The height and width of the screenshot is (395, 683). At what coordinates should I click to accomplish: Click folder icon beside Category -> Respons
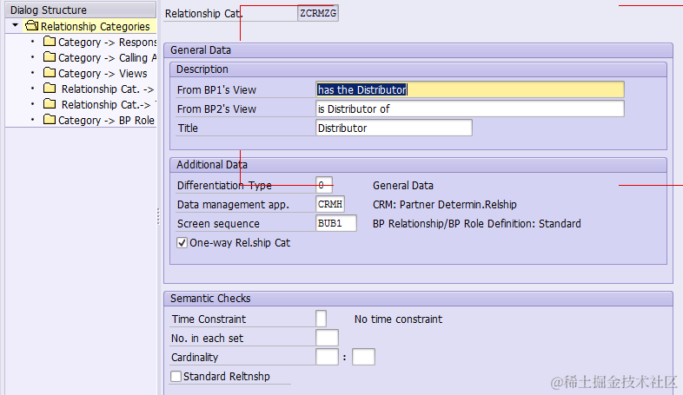click(x=50, y=42)
